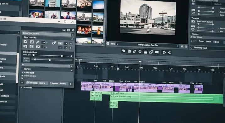
Task: Click the top-row share icon at panel's right edge
Action: point(71,44)
